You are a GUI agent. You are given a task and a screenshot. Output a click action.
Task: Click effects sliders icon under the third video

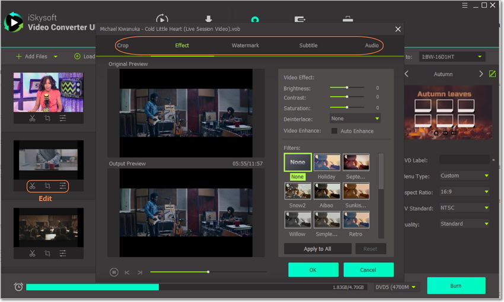(x=63, y=253)
